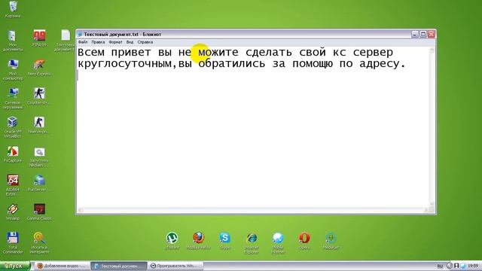
Task: Place cursor after 'адресу.' in Notepad
Action: coord(407,64)
